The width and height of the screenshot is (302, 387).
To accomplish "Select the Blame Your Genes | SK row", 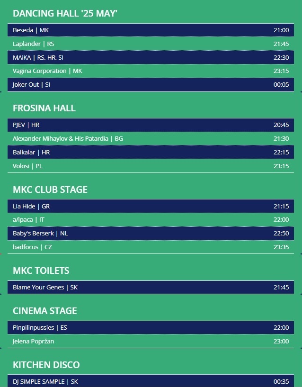I will (151, 287).
